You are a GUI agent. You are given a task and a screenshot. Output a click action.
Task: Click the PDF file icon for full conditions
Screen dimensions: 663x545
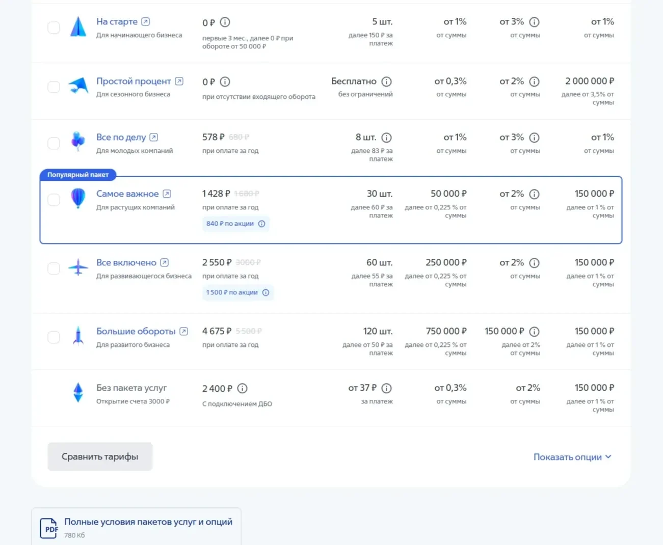click(x=49, y=528)
